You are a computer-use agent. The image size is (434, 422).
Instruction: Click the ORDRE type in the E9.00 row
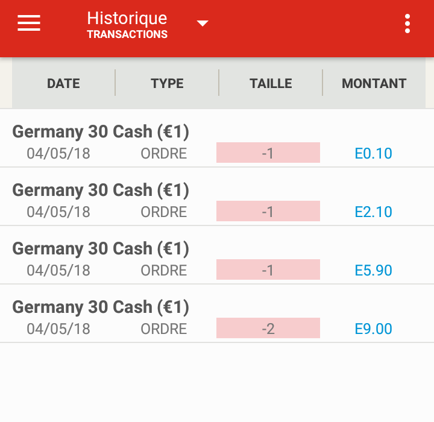pos(164,329)
